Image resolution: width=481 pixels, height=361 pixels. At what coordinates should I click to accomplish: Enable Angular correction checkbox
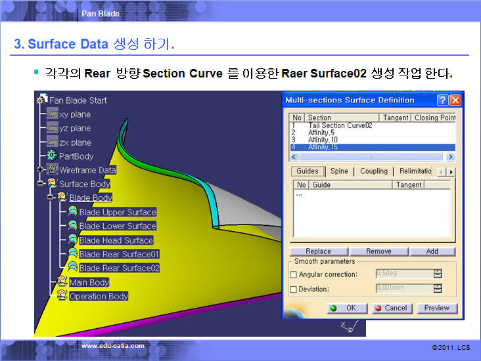point(293,274)
